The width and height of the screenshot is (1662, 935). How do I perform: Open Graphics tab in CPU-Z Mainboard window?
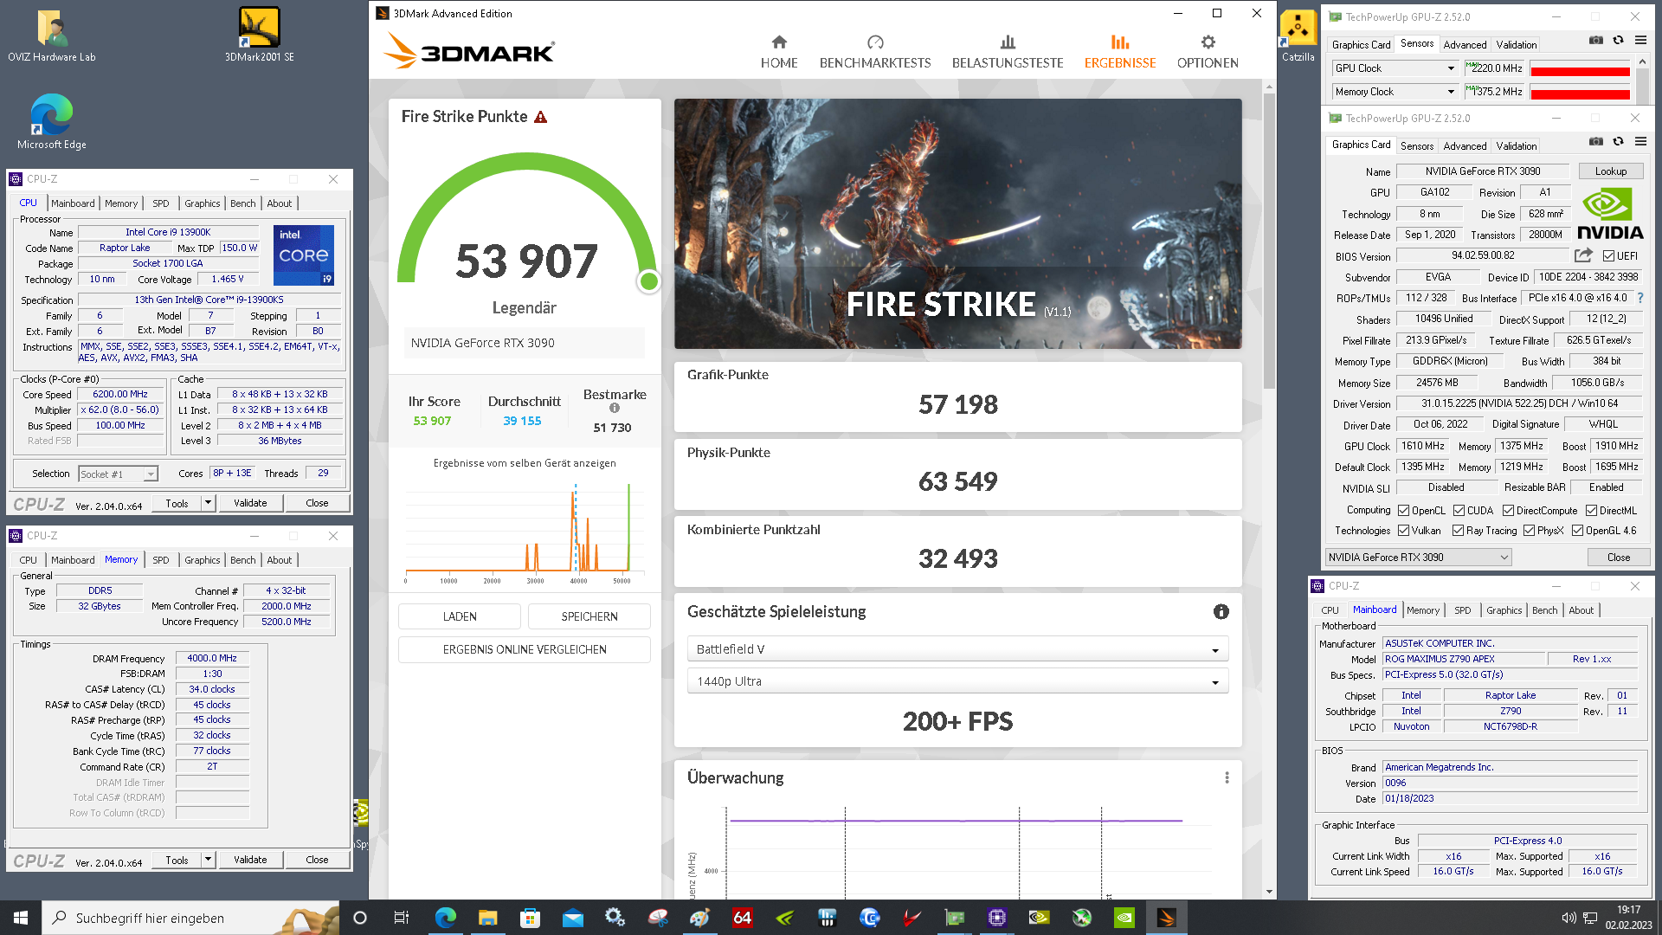1504,610
